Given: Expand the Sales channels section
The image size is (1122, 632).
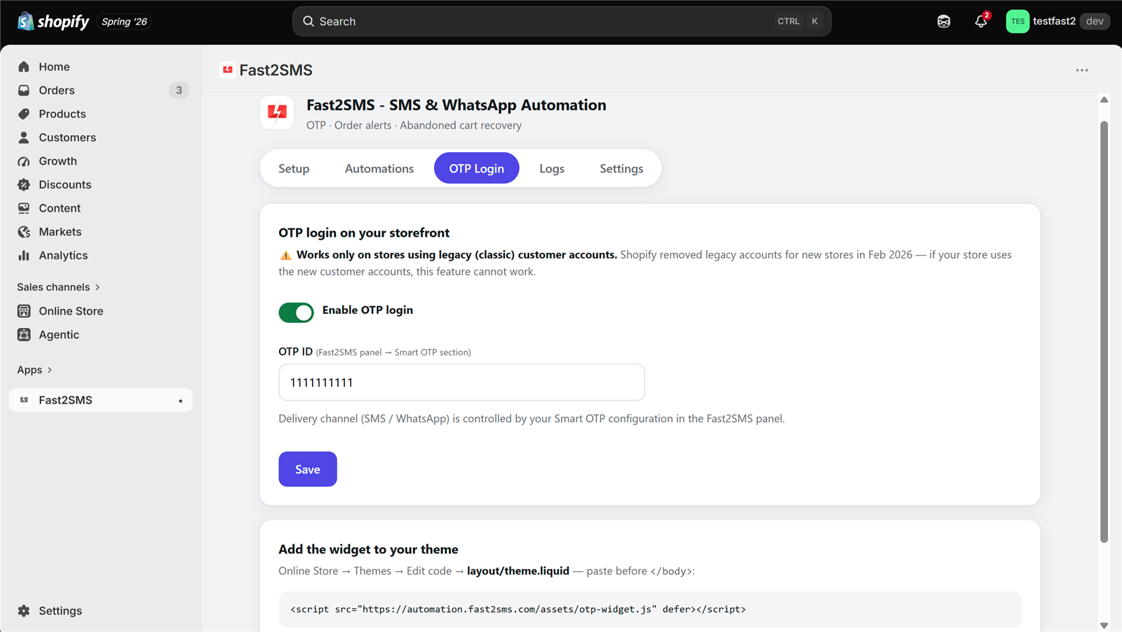Looking at the screenshot, I should (59, 287).
